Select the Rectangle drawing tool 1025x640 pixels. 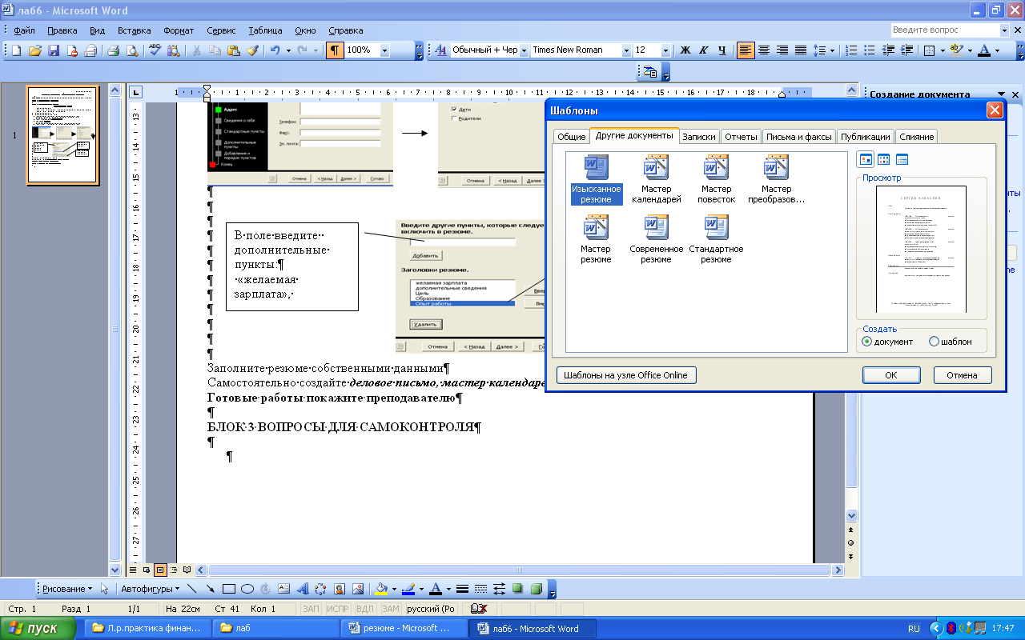228,589
